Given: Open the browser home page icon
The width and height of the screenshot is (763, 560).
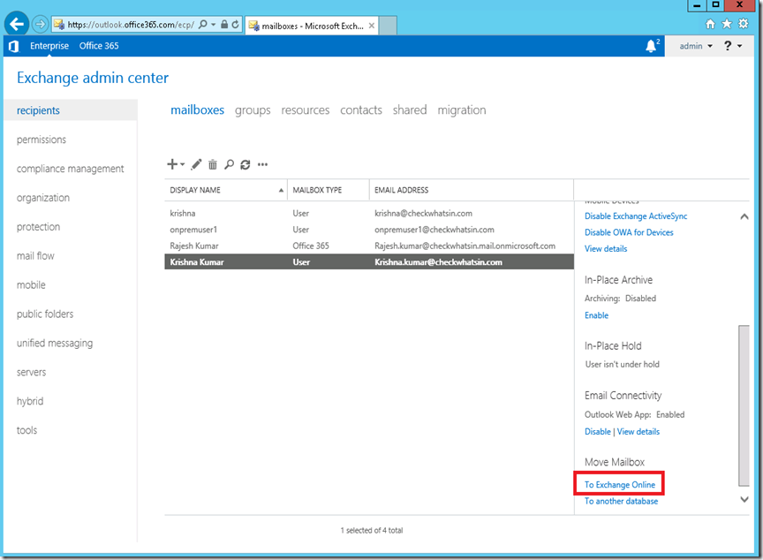Looking at the screenshot, I should (x=710, y=23).
